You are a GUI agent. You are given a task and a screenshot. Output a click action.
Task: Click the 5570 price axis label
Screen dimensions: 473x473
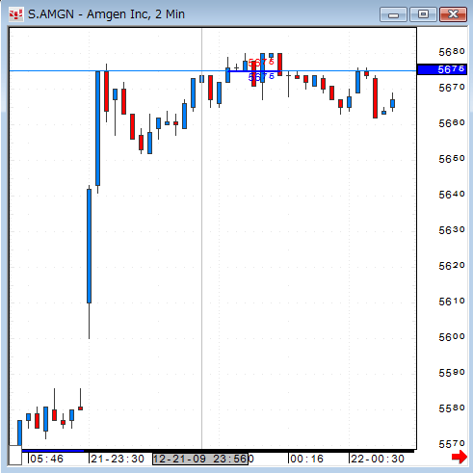tap(452, 444)
